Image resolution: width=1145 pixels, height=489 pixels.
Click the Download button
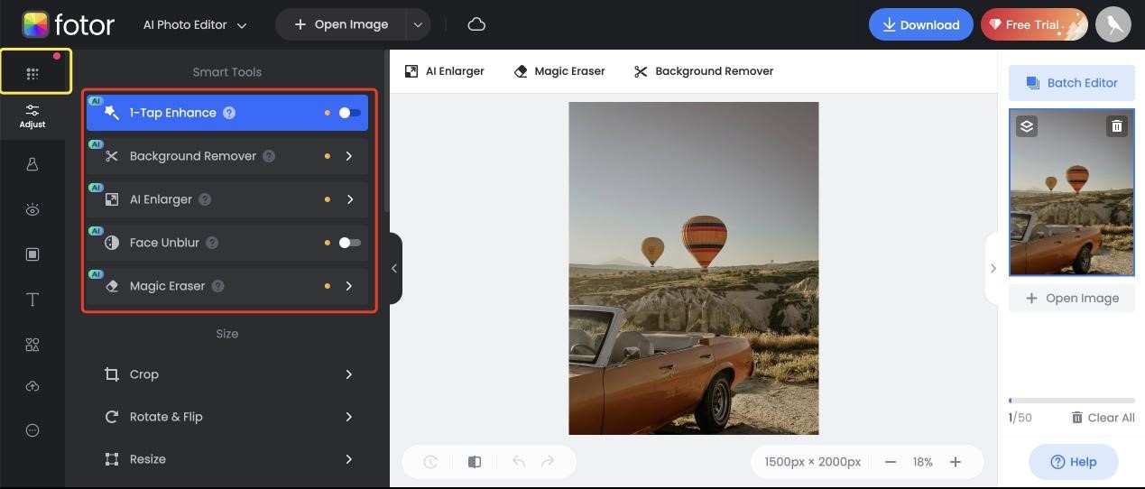point(920,25)
